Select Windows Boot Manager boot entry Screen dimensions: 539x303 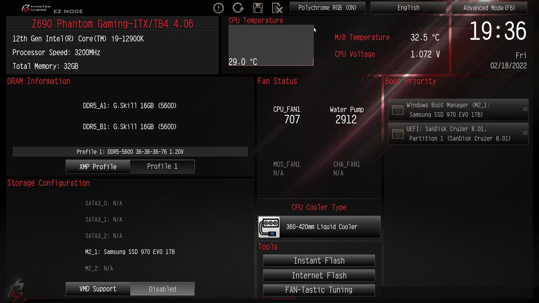(x=458, y=110)
